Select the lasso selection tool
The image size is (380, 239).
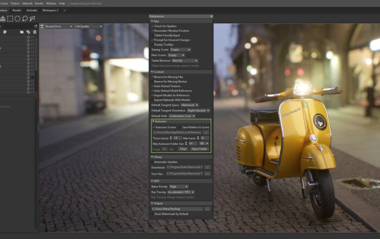[x=25, y=18]
